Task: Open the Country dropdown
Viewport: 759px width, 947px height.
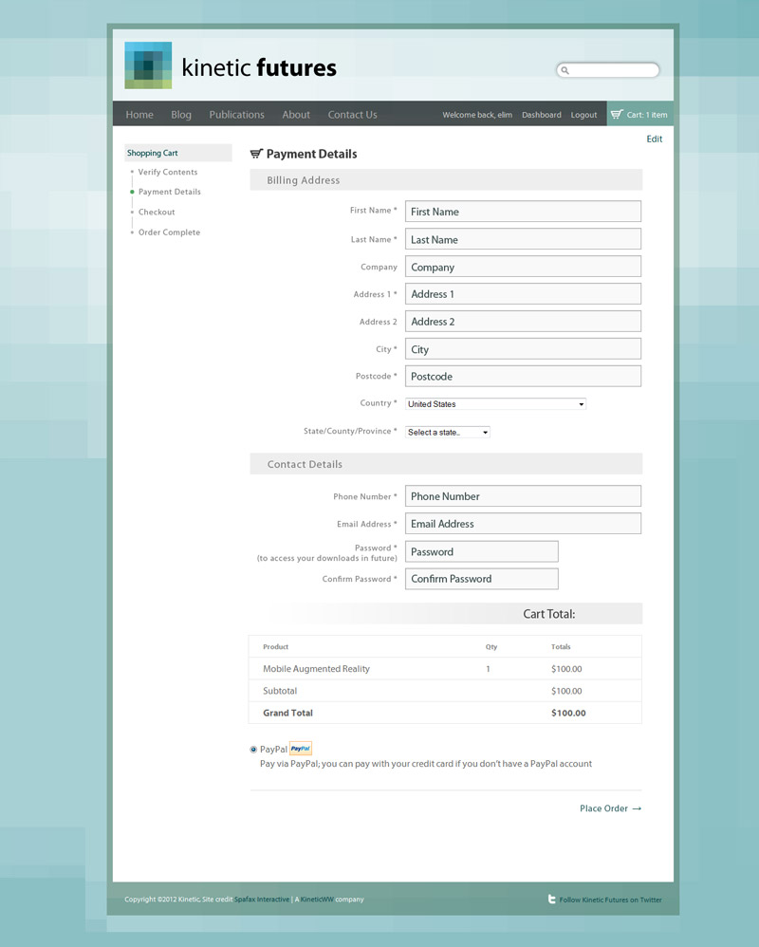Action: [x=495, y=404]
